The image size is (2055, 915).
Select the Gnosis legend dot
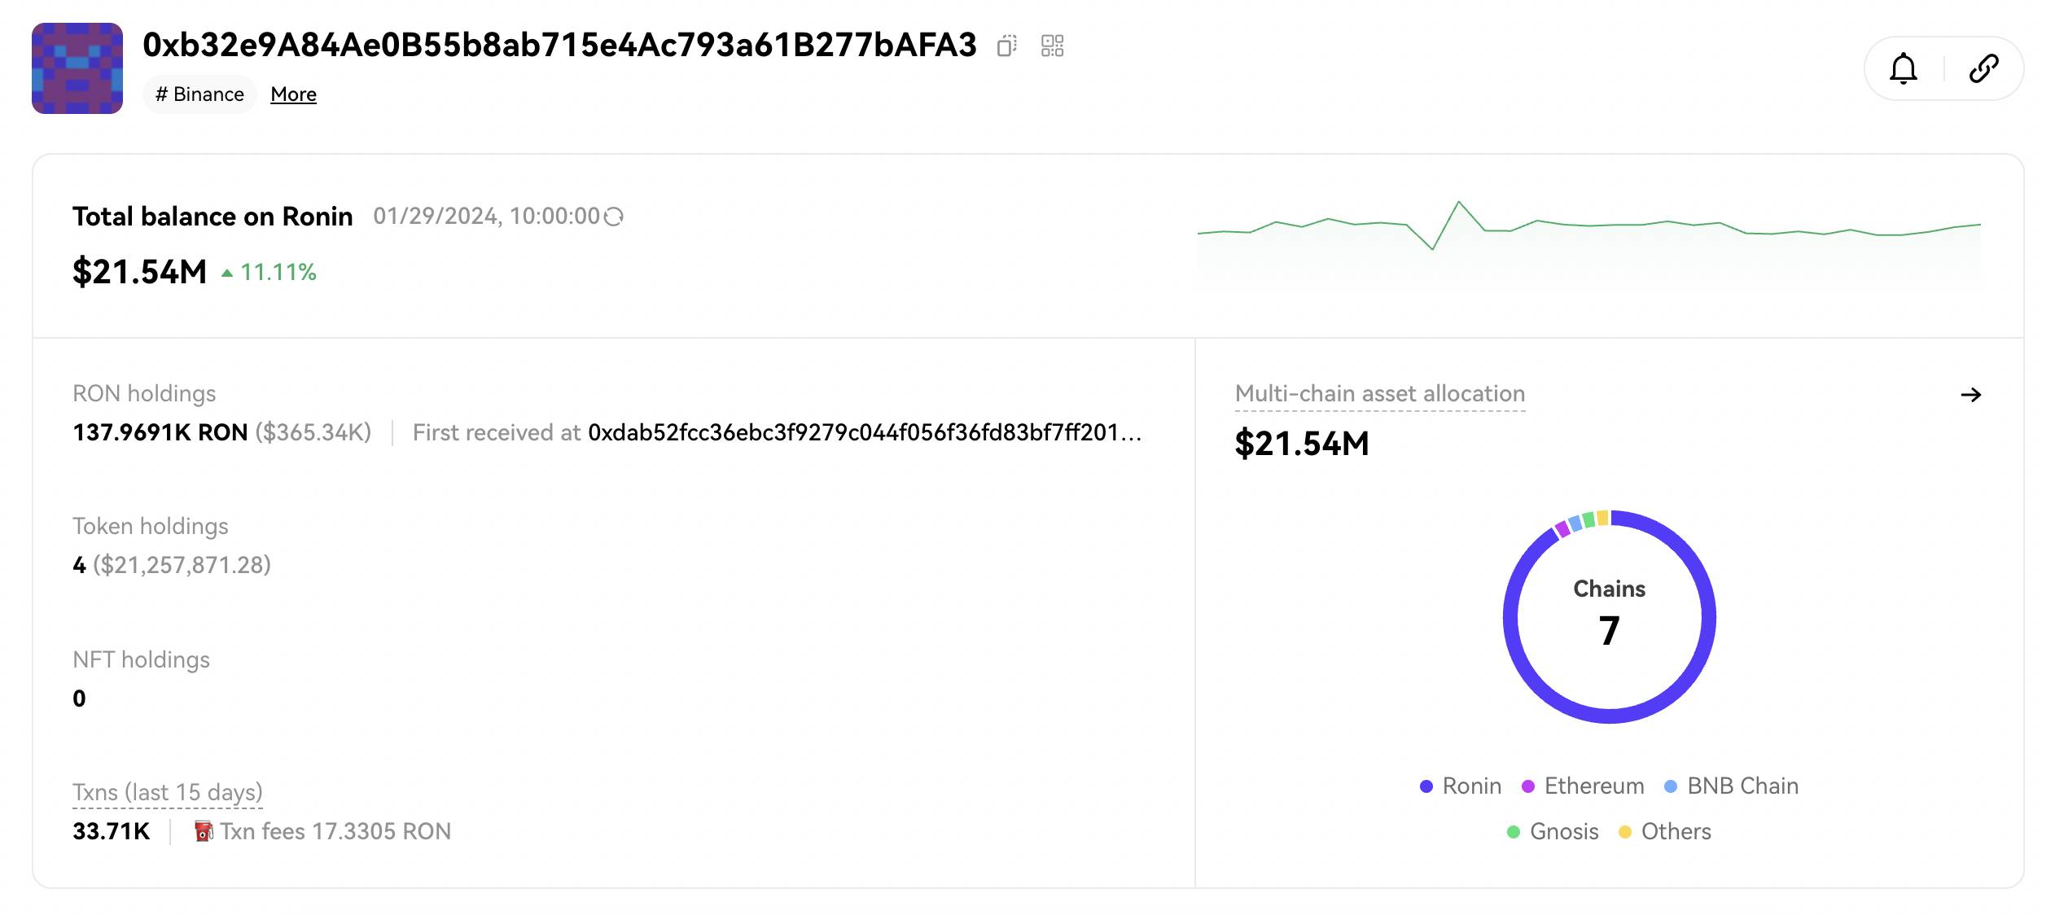tap(1514, 832)
